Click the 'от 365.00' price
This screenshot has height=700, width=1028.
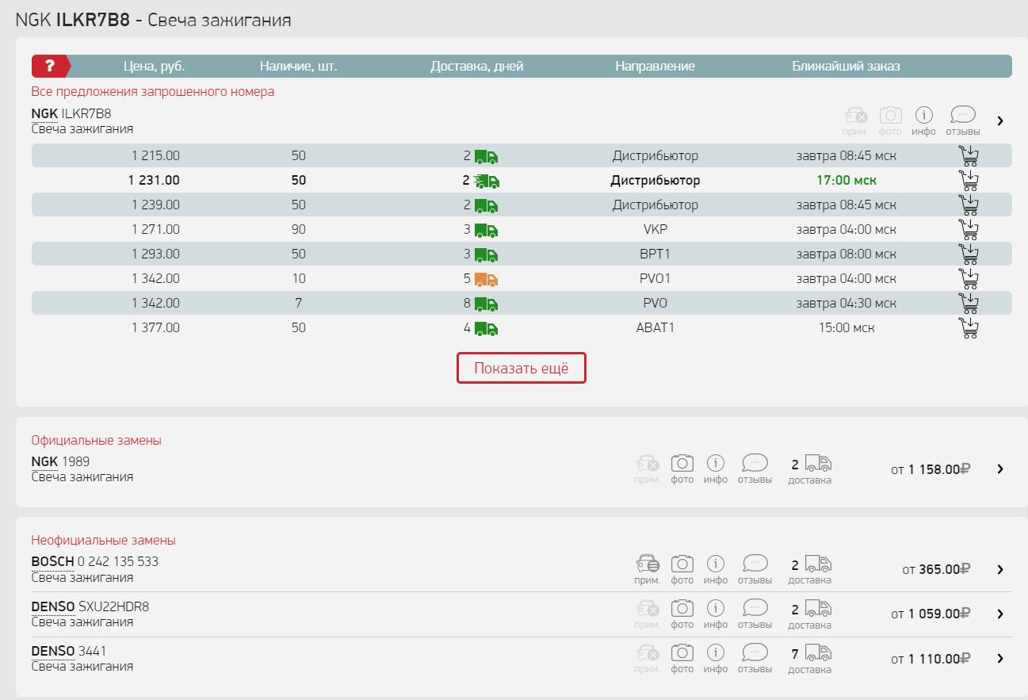click(x=937, y=569)
